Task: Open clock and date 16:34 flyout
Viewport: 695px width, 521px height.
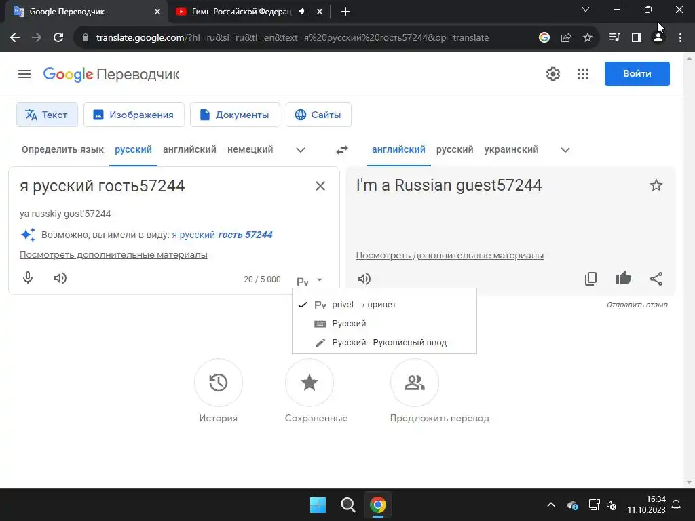Action: click(x=646, y=505)
